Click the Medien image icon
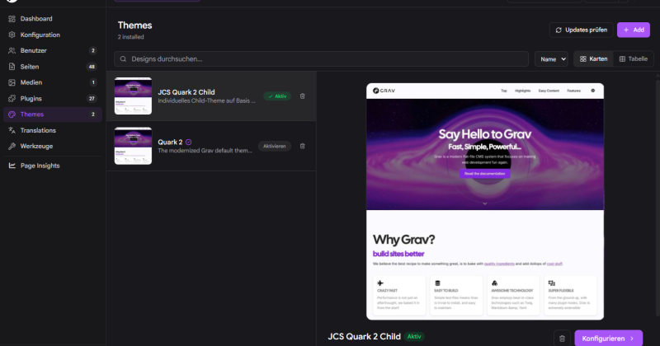This screenshot has width=660, height=346. [x=12, y=82]
